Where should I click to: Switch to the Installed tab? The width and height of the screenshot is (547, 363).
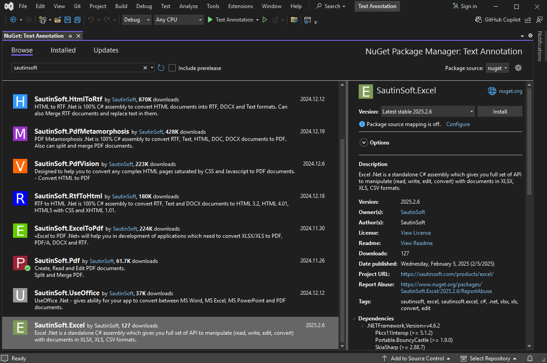coord(63,50)
